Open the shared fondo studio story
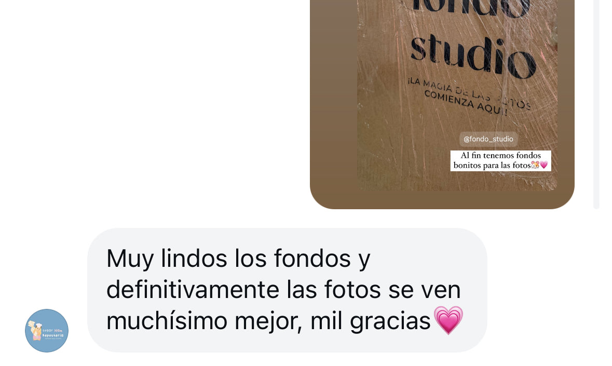The image size is (612, 366). tap(442, 104)
